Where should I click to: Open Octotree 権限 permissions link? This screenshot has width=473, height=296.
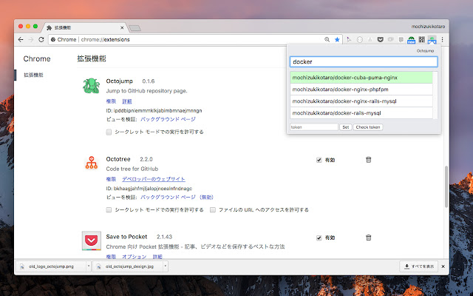point(111,179)
